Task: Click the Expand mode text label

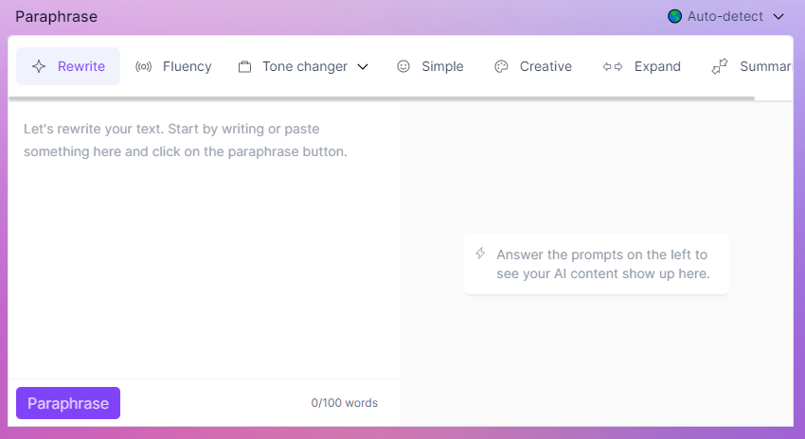Action: tap(657, 66)
